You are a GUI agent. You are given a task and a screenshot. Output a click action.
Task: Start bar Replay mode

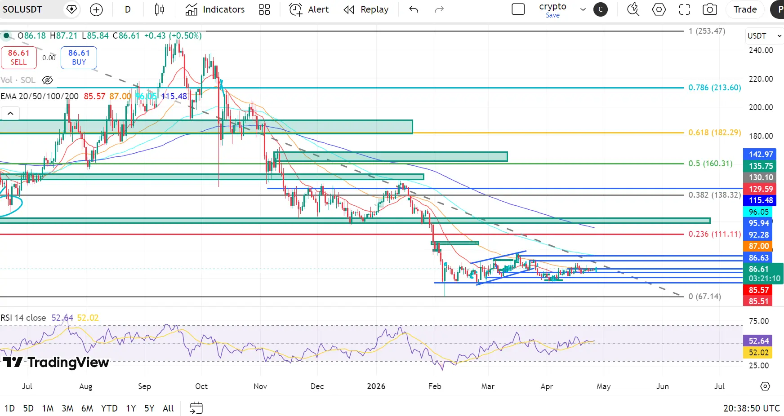366,9
